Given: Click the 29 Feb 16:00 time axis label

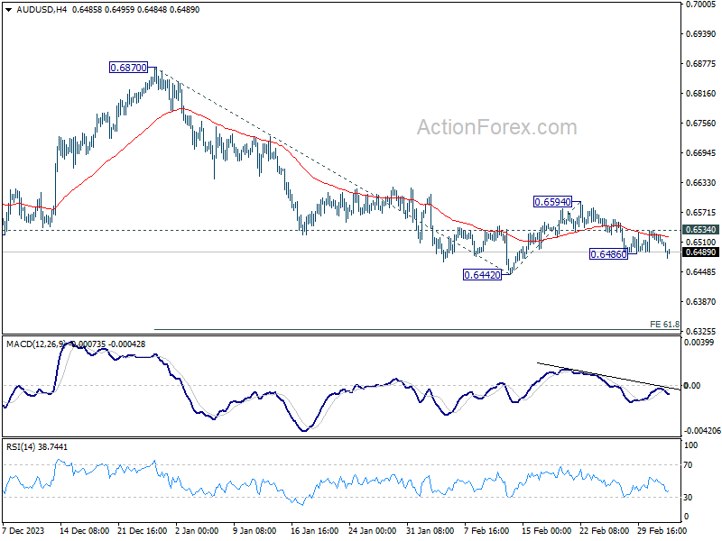Looking at the screenshot, I should tap(662, 531).
